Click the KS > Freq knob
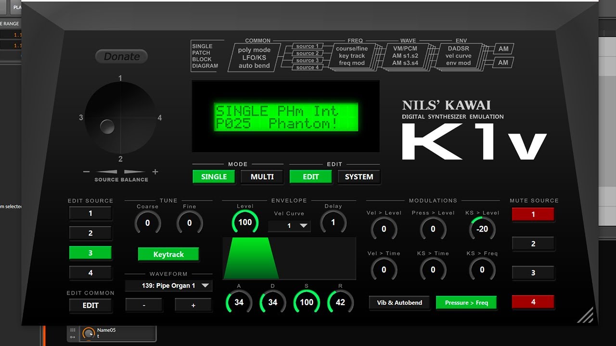The height and width of the screenshot is (346, 616). pos(482,270)
